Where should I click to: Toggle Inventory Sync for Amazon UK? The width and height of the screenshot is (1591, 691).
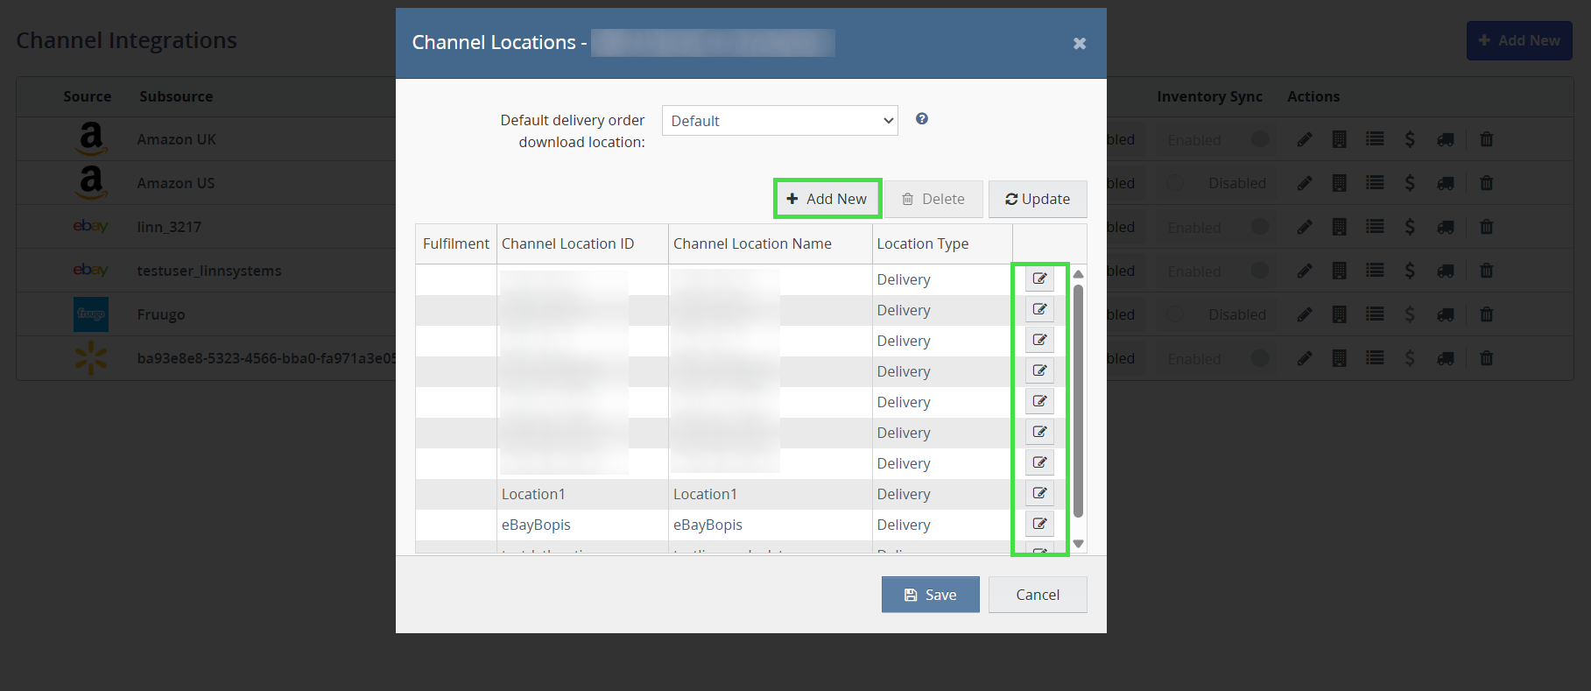pyautogui.click(x=1218, y=139)
